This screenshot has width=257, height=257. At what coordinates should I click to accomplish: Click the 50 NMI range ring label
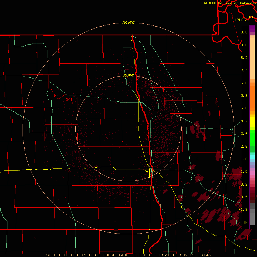point(128,75)
